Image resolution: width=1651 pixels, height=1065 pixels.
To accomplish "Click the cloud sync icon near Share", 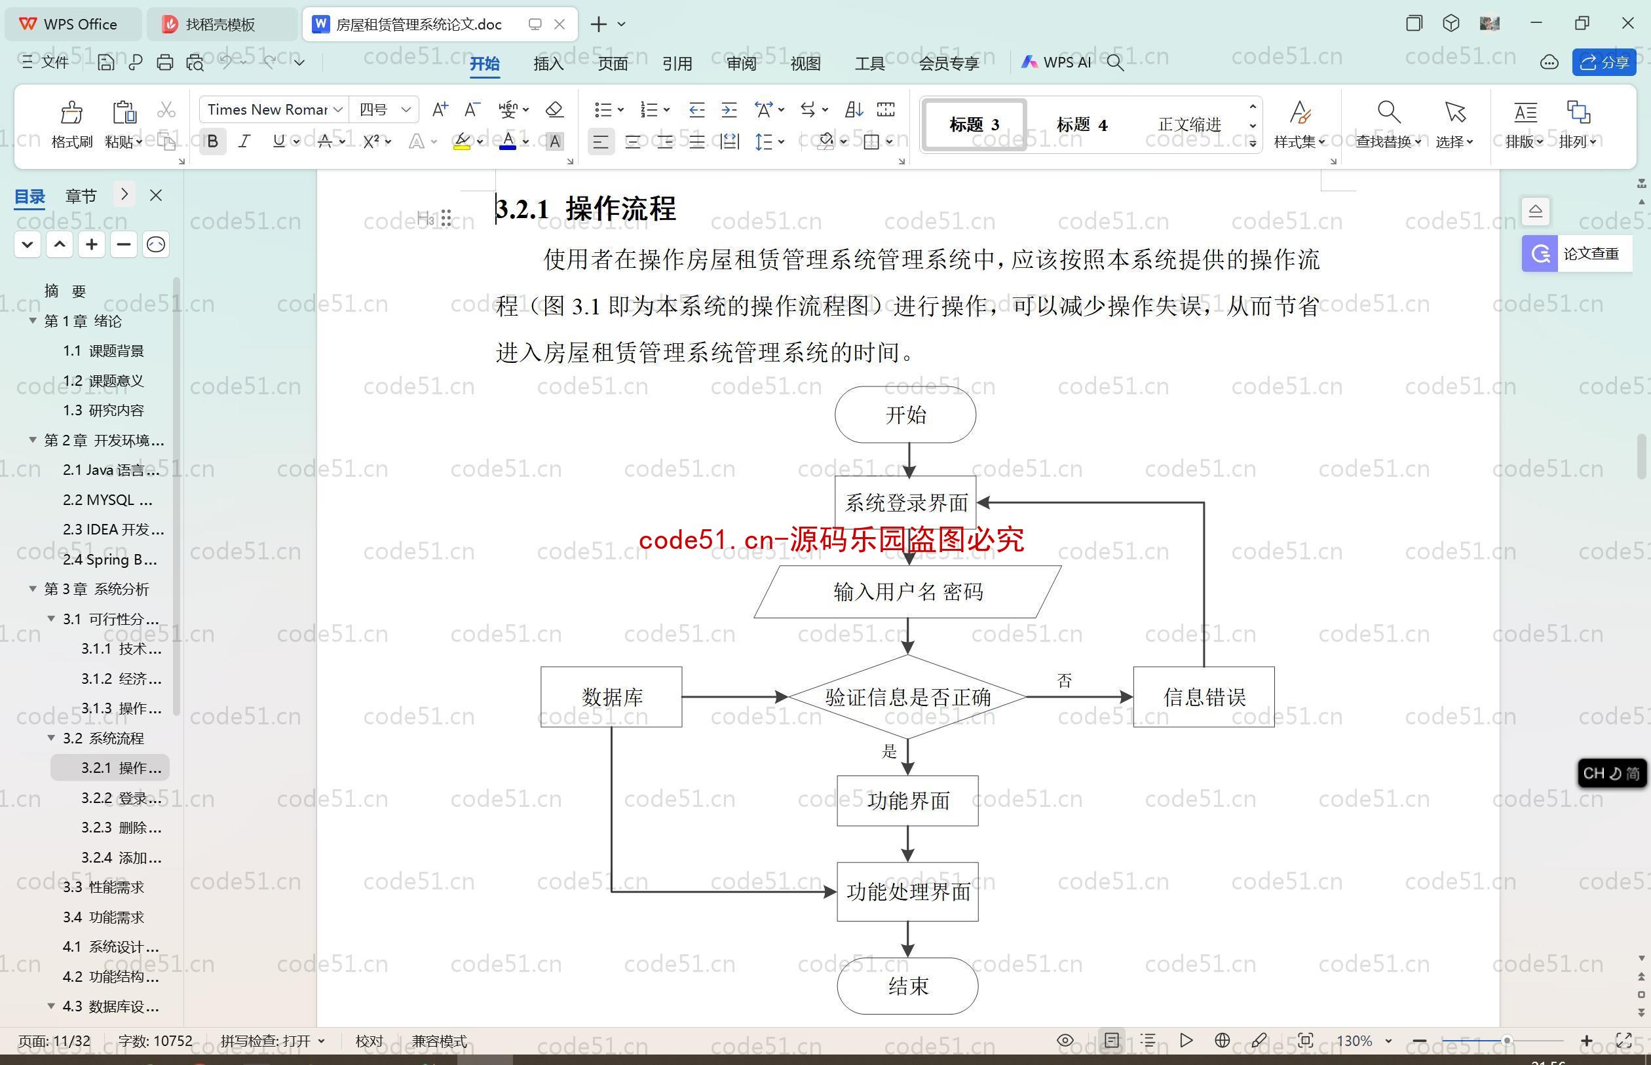I will click(x=1549, y=63).
